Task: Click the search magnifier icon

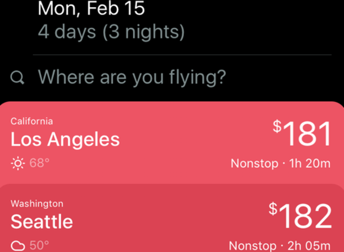Action: (17, 78)
